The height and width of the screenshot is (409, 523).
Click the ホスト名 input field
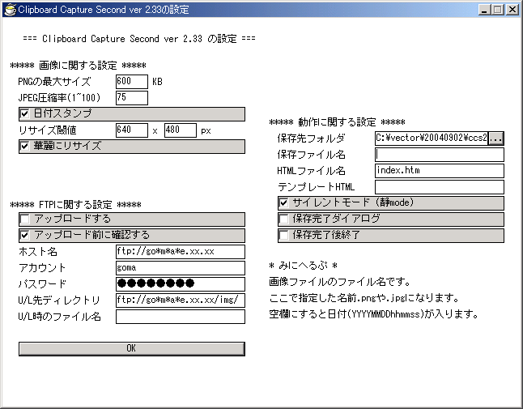pyautogui.click(x=181, y=252)
